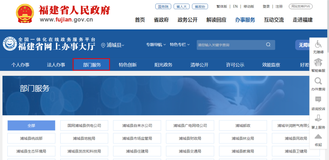
Task: Click the 登录 link
Action: click(x=266, y=6)
